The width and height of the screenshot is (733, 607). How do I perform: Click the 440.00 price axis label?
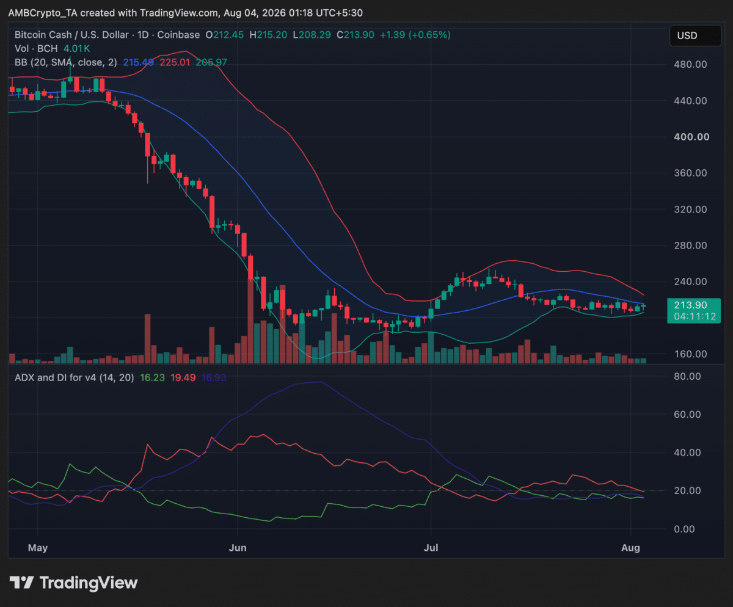691,101
